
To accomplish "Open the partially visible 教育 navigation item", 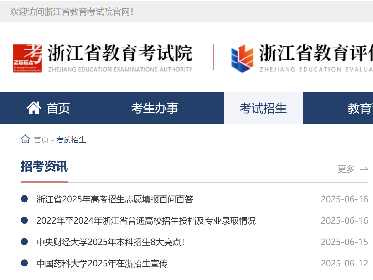I will click(x=361, y=108).
